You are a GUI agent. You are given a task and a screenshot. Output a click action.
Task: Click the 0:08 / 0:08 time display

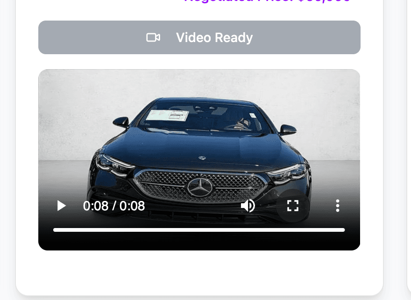(114, 206)
